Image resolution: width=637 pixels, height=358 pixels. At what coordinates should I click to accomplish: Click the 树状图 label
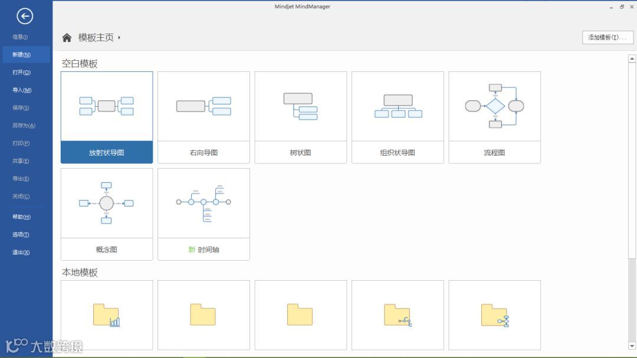coord(301,153)
